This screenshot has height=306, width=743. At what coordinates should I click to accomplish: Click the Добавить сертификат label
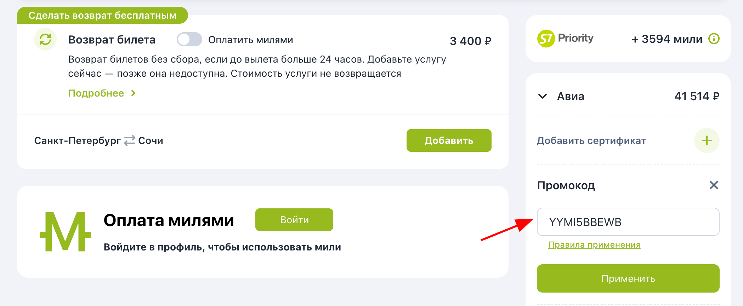point(591,140)
